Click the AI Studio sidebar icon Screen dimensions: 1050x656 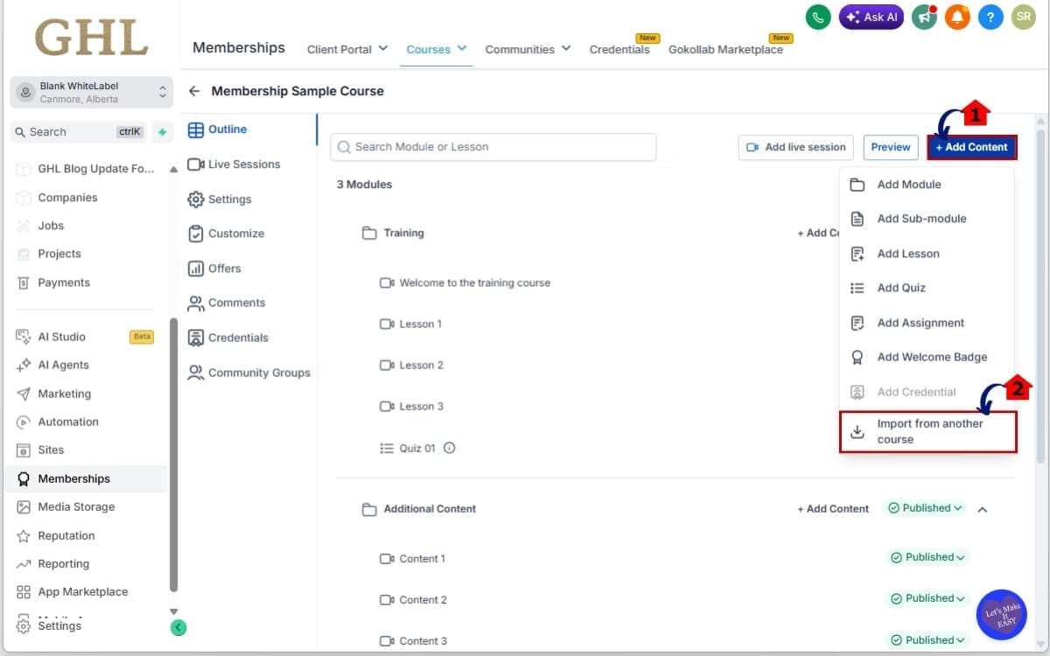24,337
